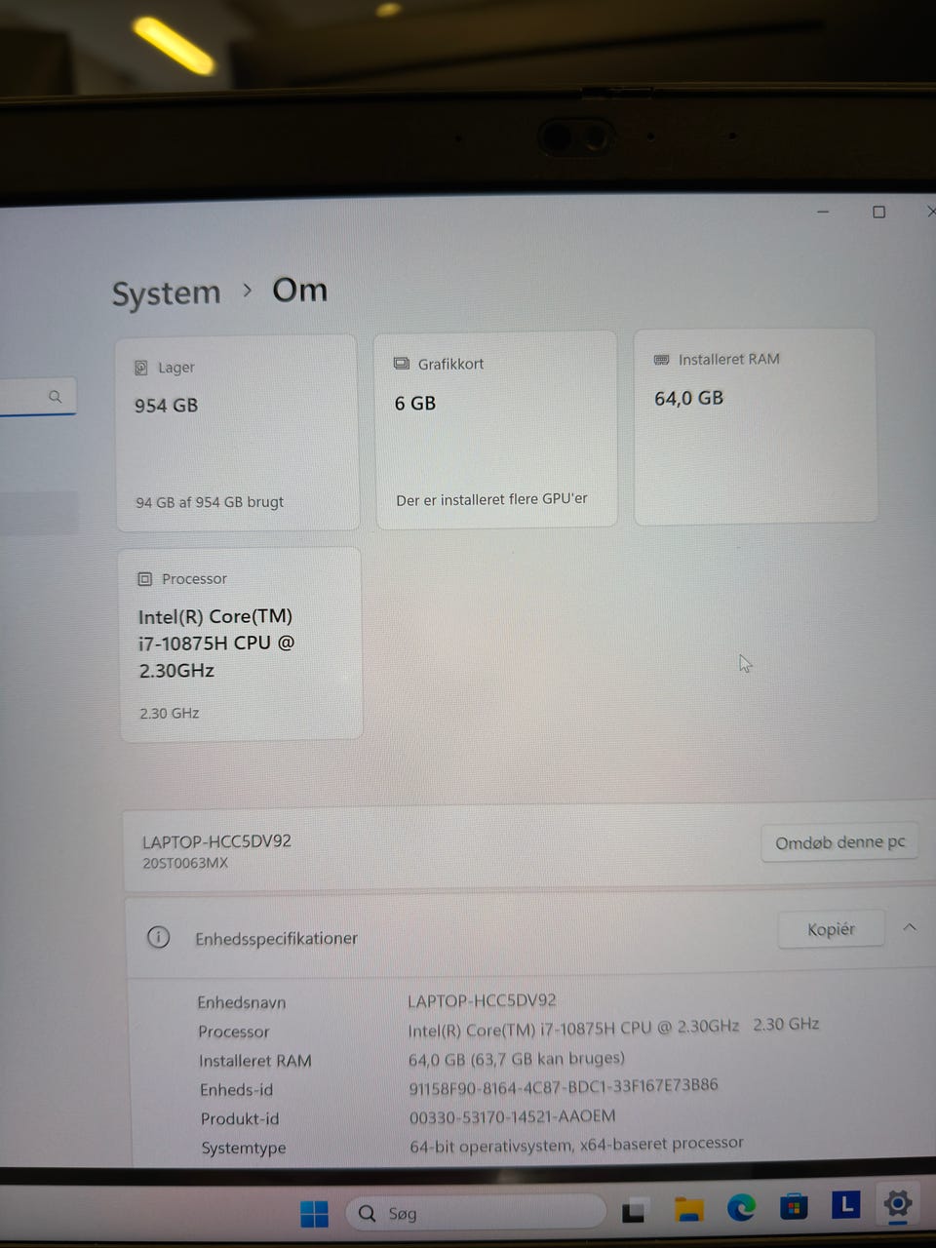Click the Settings gear on the taskbar
The width and height of the screenshot is (936, 1248).
[x=898, y=1203]
